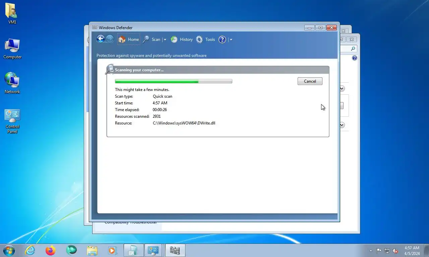Select the "Protection against spyware" subtitle text
429x257 pixels.
click(x=151, y=56)
